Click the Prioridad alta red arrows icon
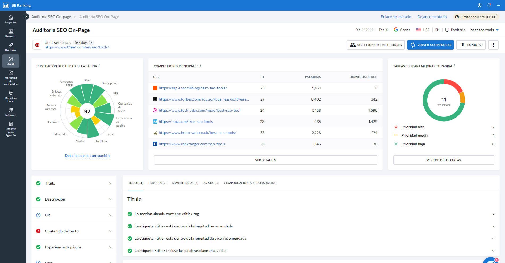Screen dimensions: 505x263 click(x=396, y=127)
